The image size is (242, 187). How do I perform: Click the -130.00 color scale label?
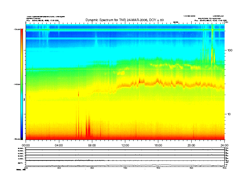(17, 29)
